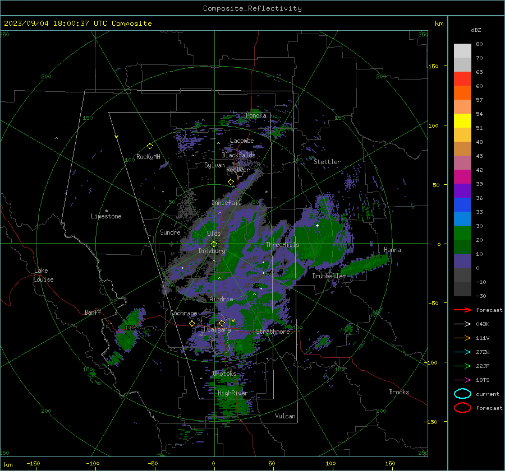Click the Strathmore label
505x471 pixels.
273,332
